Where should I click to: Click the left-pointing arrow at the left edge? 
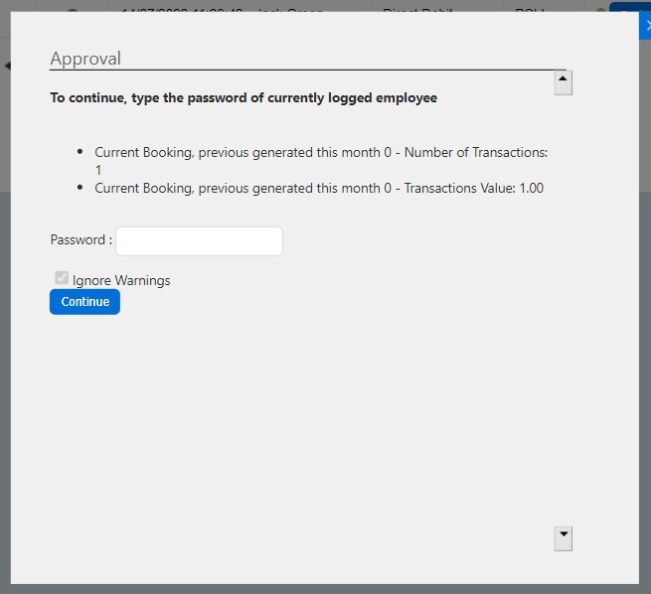[6, 66]
